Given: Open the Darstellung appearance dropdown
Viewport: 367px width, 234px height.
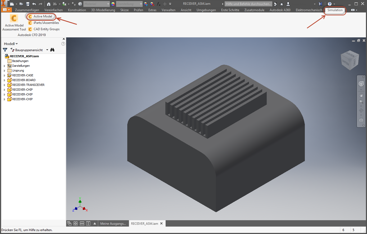Looking at the screenshot, I should (x=129, y=4).
